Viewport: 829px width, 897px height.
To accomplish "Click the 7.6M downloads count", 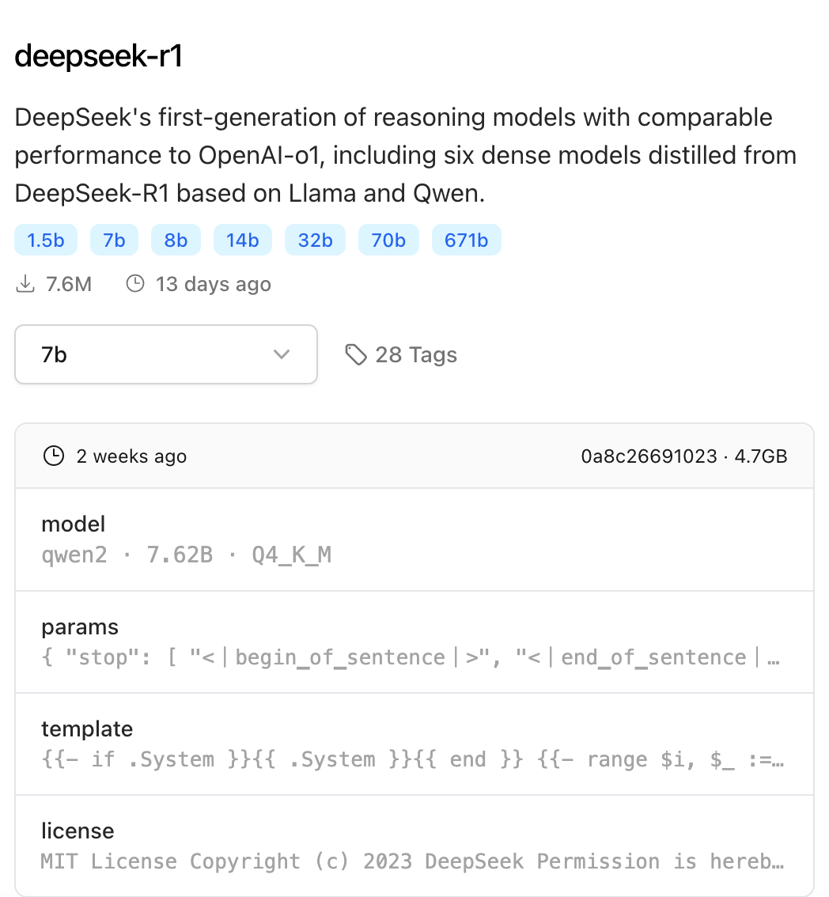I will (x=69, y=284).
